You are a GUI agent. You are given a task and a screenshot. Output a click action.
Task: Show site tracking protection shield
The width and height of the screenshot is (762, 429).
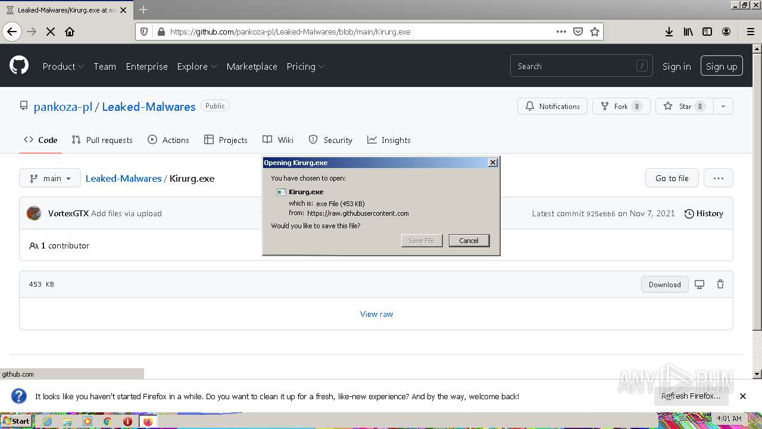[143, 32]
